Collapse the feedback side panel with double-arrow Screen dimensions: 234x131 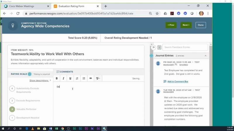153,47
